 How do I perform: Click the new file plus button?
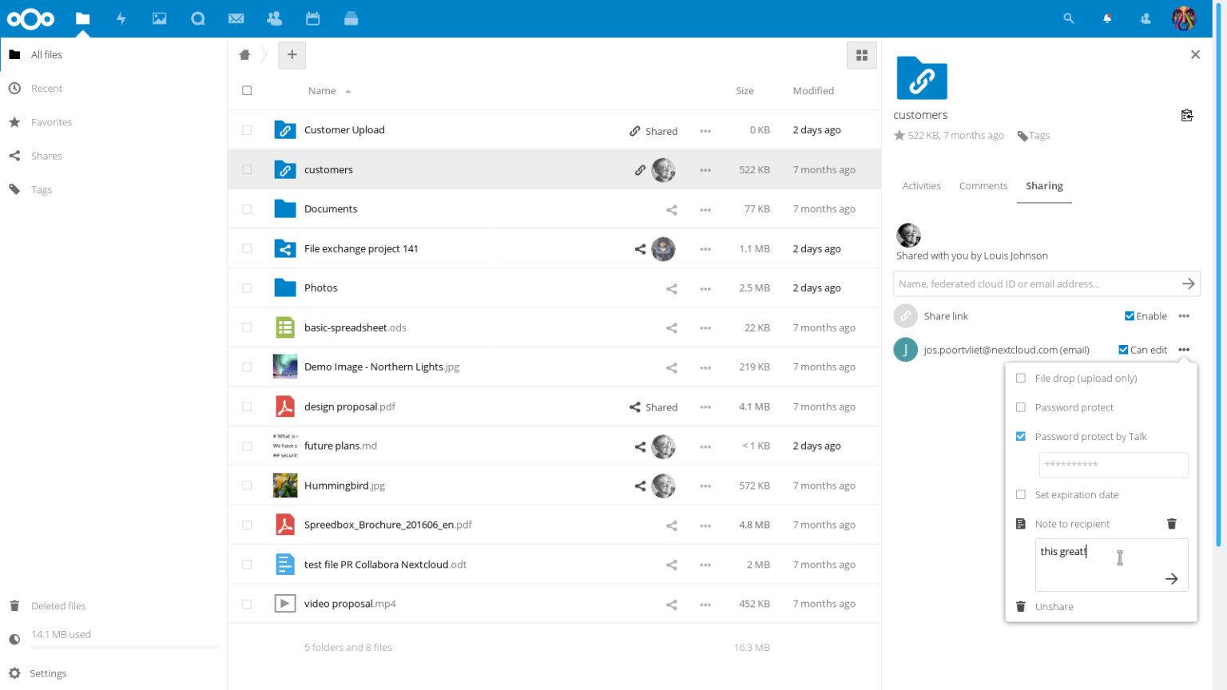292,55
